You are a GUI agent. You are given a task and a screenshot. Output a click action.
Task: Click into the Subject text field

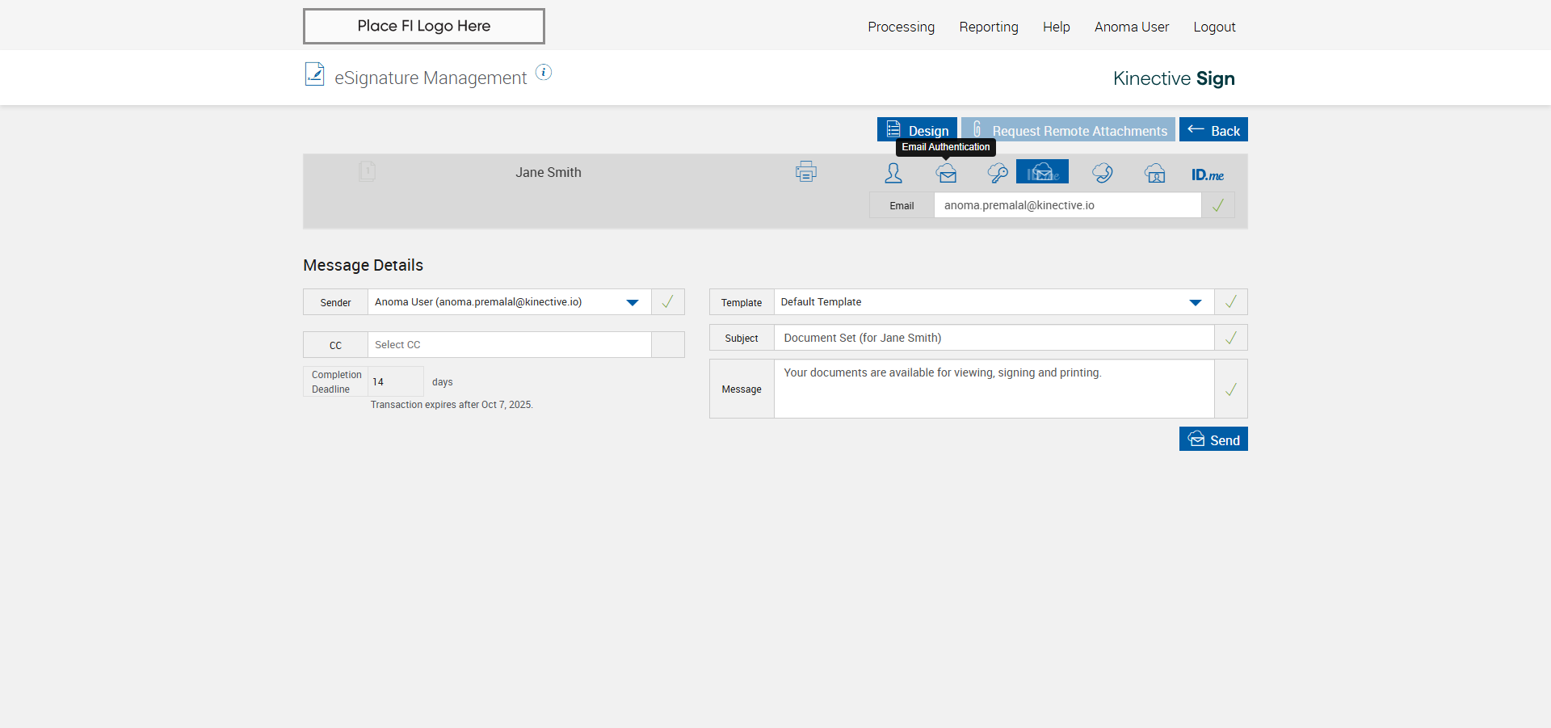click(x=994, y=338)
